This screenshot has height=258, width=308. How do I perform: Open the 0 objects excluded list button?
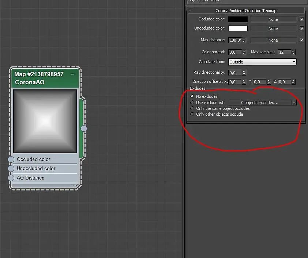260,103
